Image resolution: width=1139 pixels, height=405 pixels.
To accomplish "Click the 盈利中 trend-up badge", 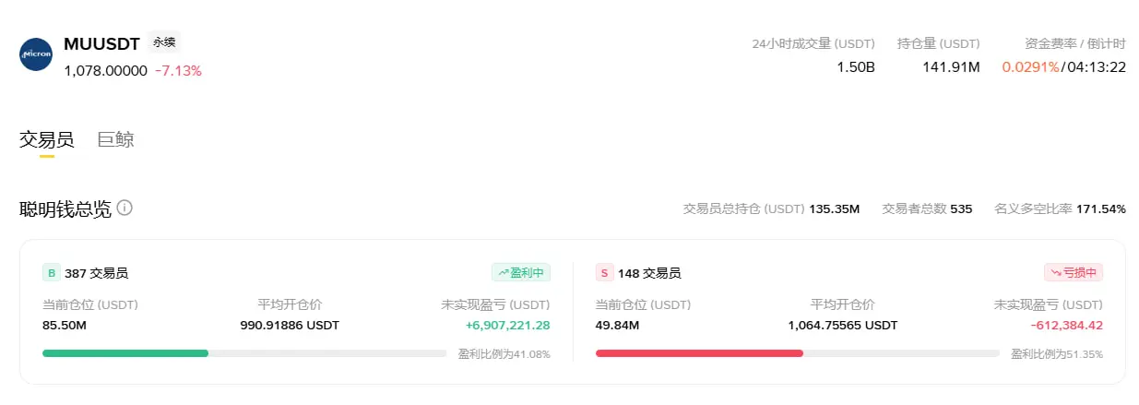I will 521,272.
